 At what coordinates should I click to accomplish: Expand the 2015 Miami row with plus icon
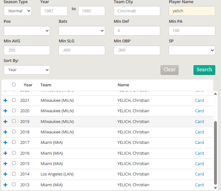(5, 163)
